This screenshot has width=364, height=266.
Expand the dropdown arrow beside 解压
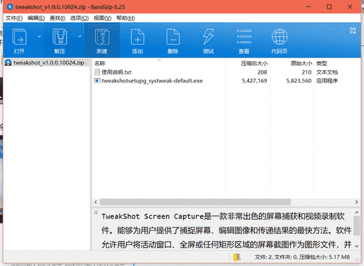click(x=79, y=36)
